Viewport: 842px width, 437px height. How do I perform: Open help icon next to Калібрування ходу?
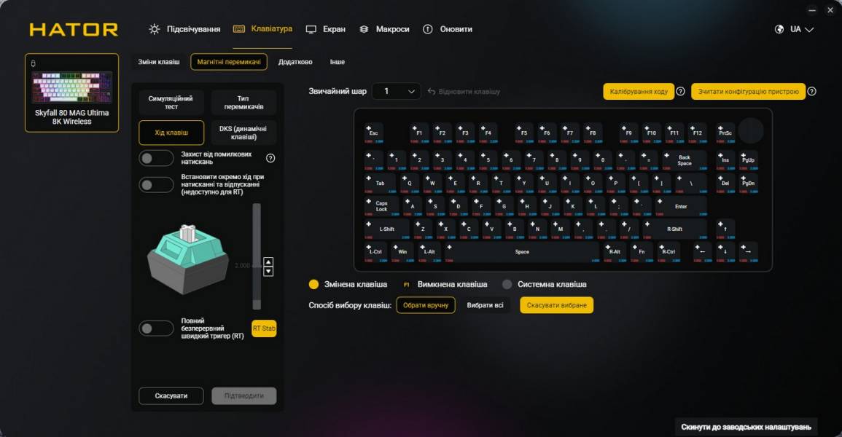click(680, 92)
